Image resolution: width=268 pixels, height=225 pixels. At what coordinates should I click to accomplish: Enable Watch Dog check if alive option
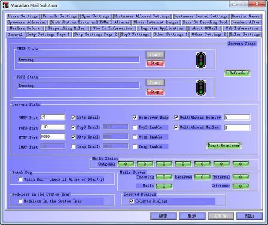click(20, 179)
